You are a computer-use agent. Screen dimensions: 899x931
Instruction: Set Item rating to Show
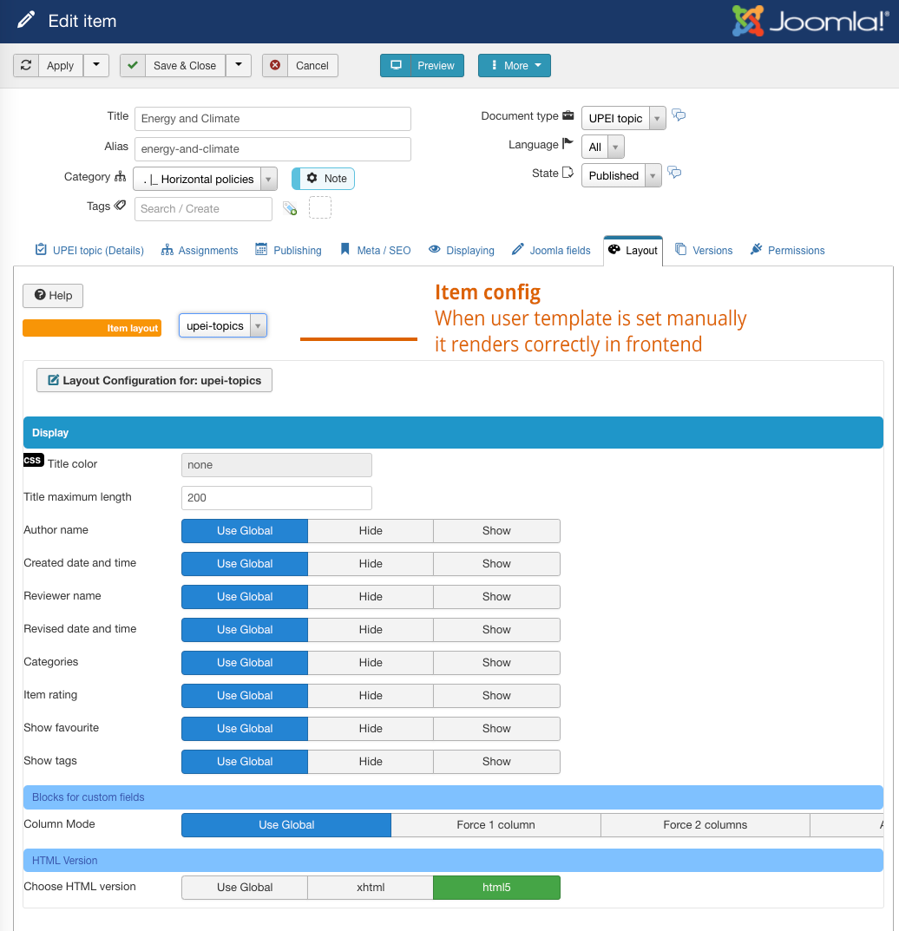pos(496,695)
